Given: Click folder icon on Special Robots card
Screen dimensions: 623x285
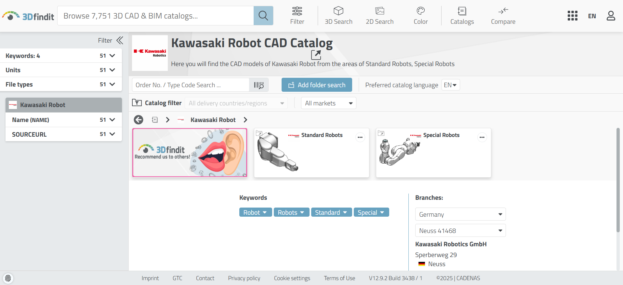Looking at the screenshot, I should (381, 133).
